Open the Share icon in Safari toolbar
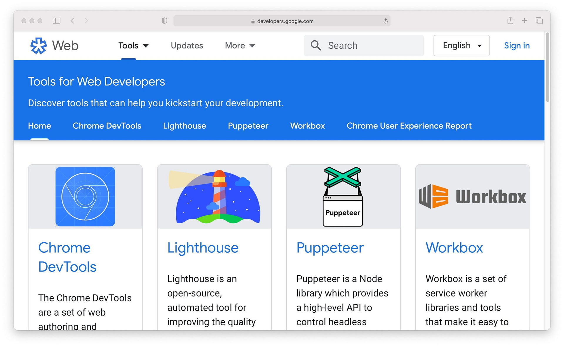Image resolution: width=564 pixels, height=347 pixels. tap(511, 20)
